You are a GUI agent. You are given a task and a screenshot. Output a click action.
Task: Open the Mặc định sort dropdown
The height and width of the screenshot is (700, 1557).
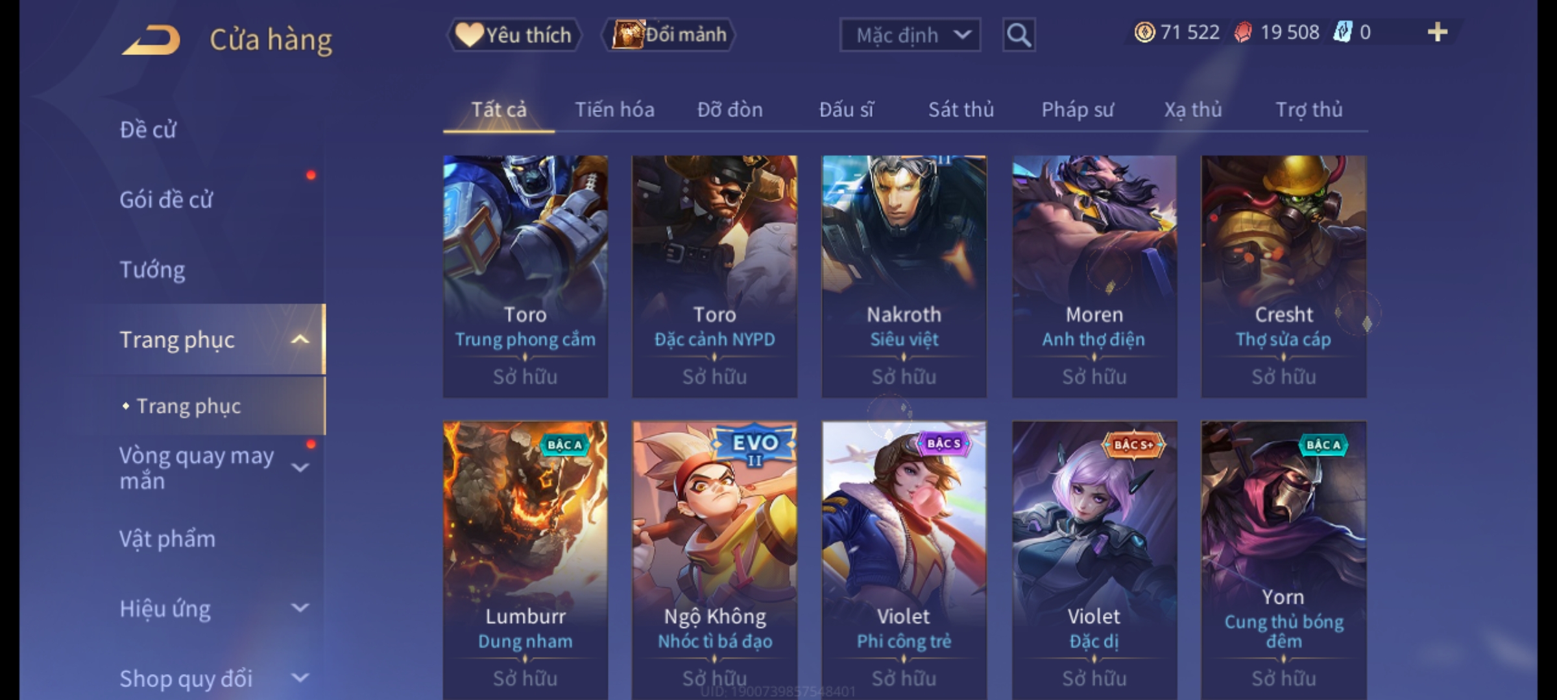(910, 35)
